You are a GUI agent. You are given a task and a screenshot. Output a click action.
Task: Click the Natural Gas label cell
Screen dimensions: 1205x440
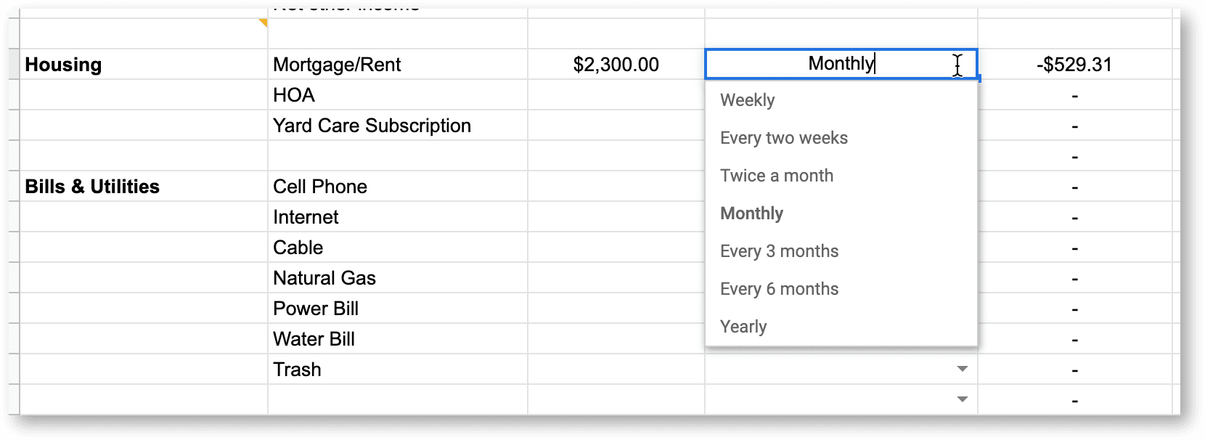click(397, 278)
